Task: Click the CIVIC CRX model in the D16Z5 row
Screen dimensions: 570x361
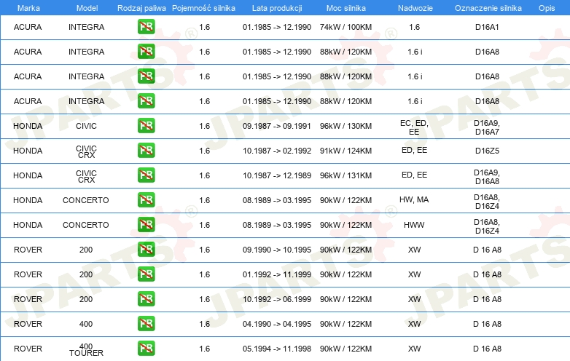Action: pos(86,151)
